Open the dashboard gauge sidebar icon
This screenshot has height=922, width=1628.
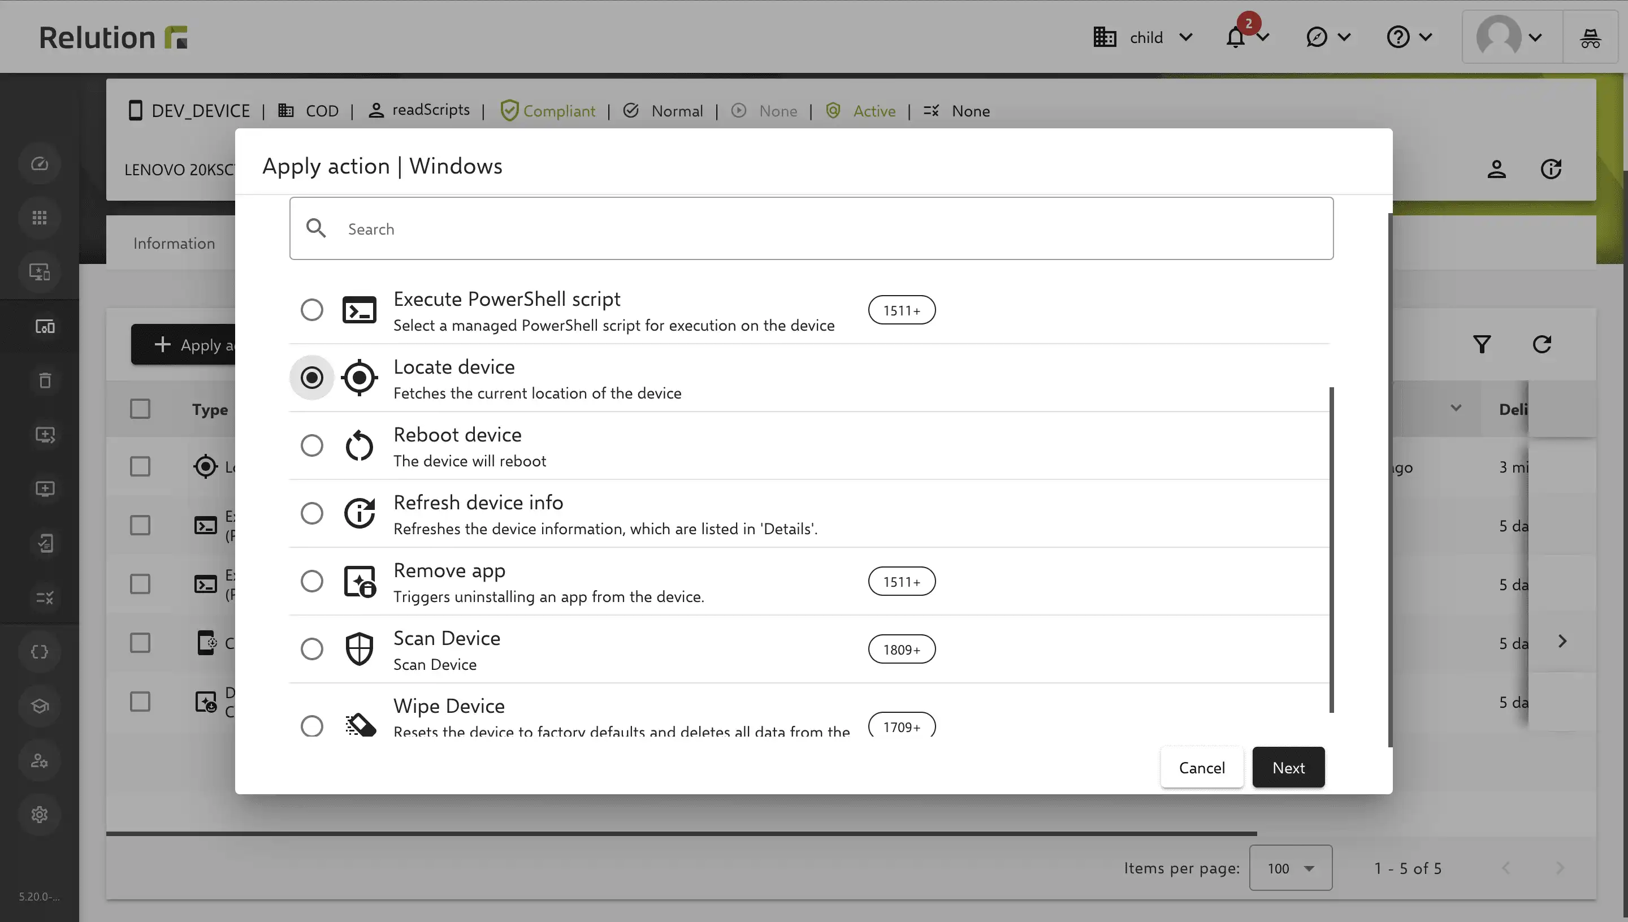(x=39, y=164)
